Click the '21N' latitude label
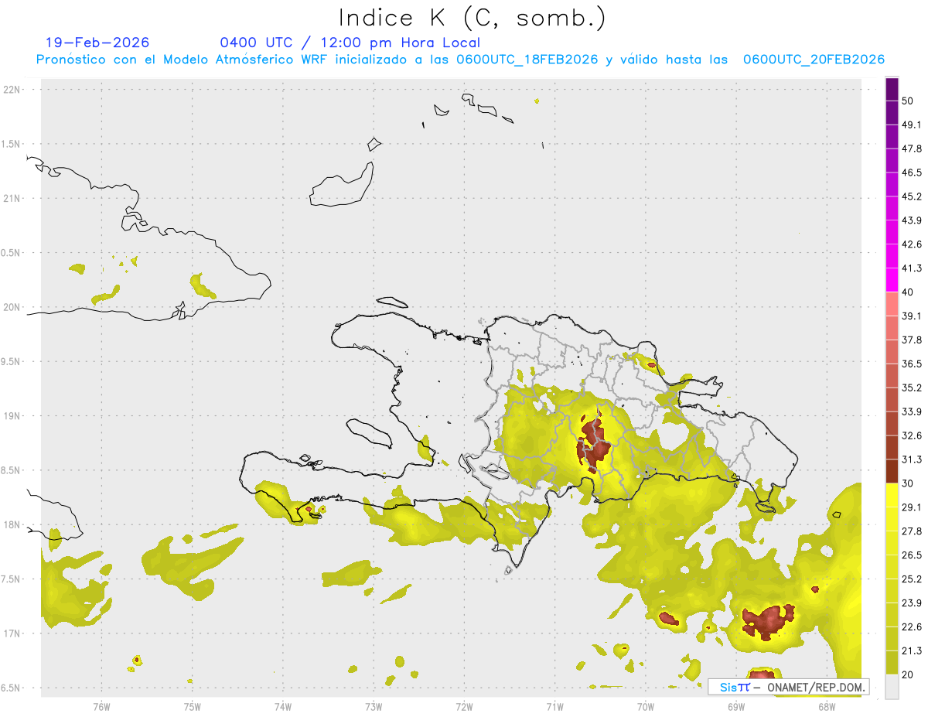Image resolution: width=928 pixels, height=717 pixels. (x=12, y=198)
